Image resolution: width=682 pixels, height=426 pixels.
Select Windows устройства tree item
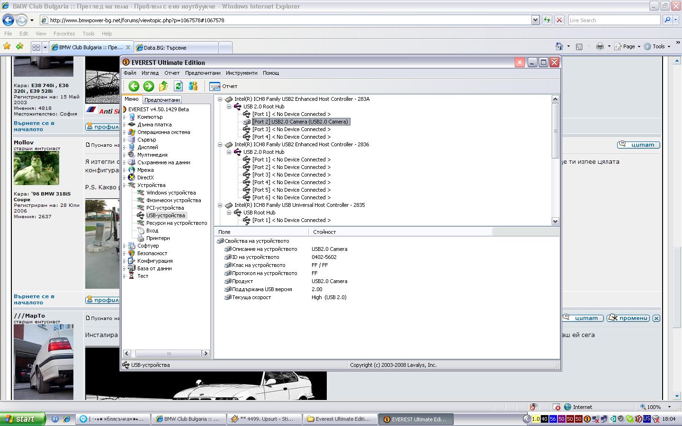coord(171,193)
